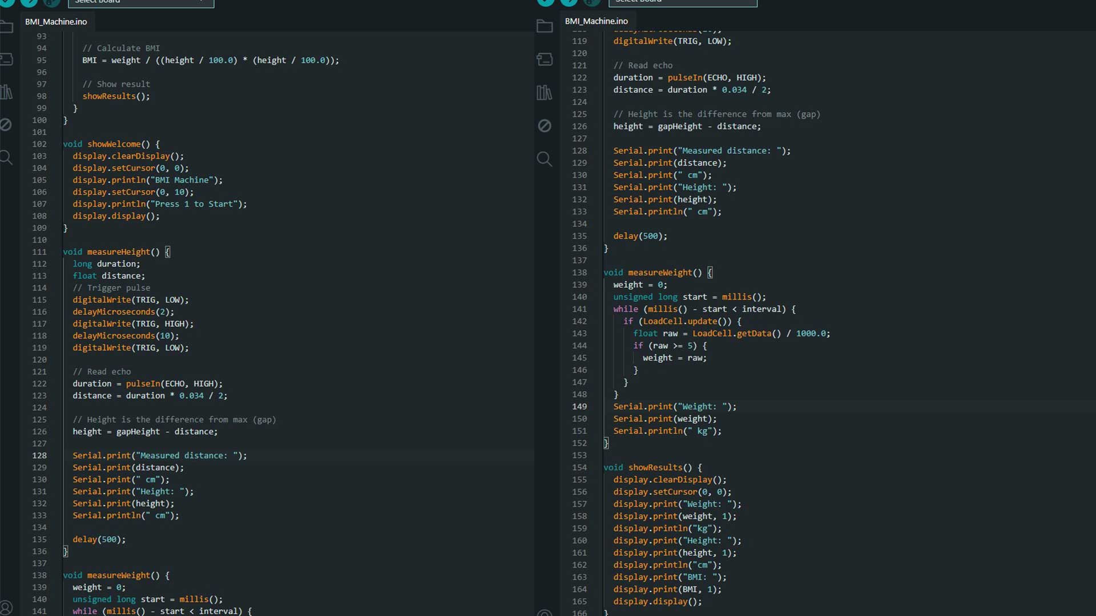The image size is (1096, 616).
Task: Open Sketchbook folder icon in left window sidebar
Action: pyautogui.click(x=6, y=26)
